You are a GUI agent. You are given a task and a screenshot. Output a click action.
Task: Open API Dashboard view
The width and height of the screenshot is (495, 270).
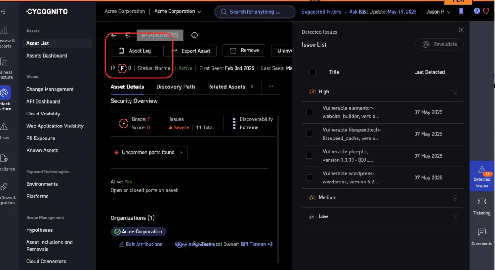tap(43, 102)
